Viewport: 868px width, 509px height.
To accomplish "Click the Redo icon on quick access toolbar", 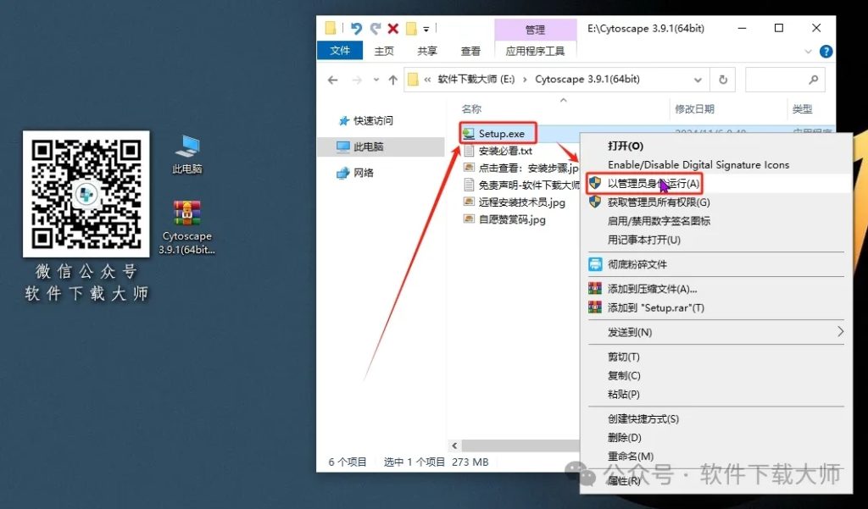I will (x=376, y=28).
